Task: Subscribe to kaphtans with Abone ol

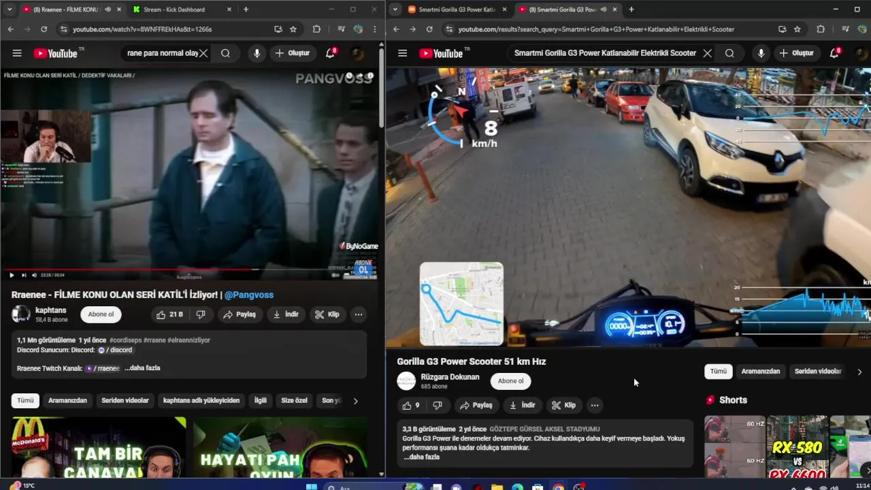Action: tap(101, 314)
